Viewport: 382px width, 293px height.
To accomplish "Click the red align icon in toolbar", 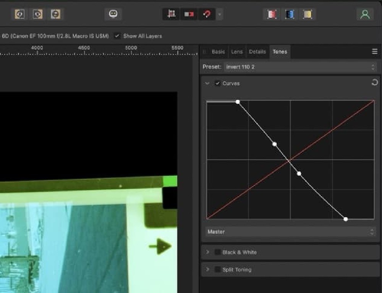I will (272, 14).
